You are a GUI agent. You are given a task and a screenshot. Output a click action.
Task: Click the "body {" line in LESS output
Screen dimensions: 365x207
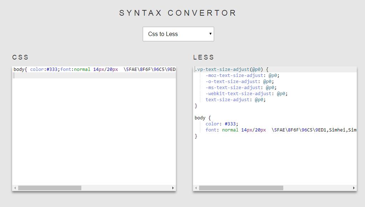coord(202,118)
